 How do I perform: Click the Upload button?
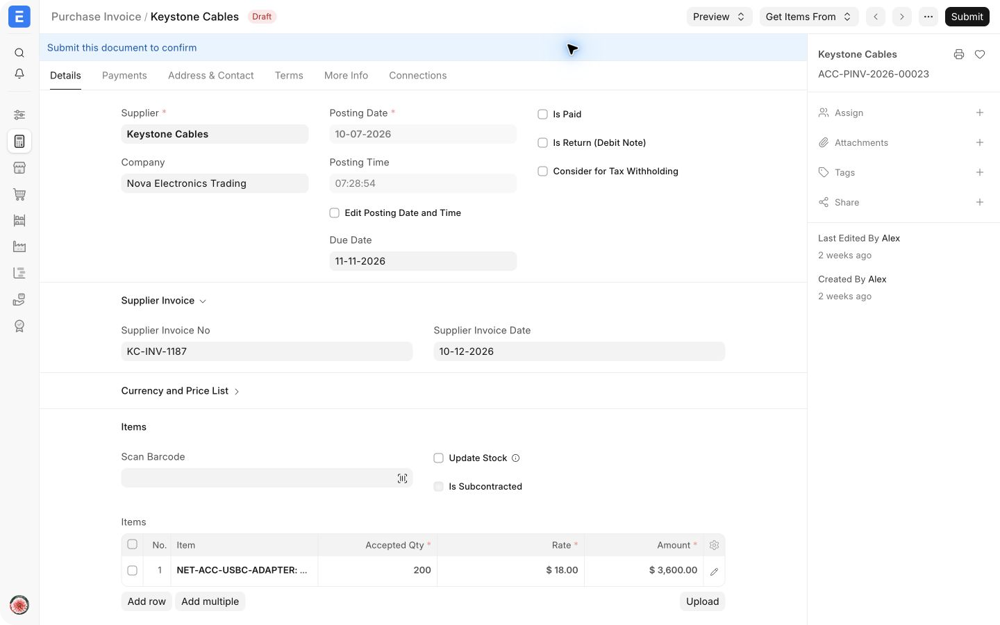(x=703, y=601)
